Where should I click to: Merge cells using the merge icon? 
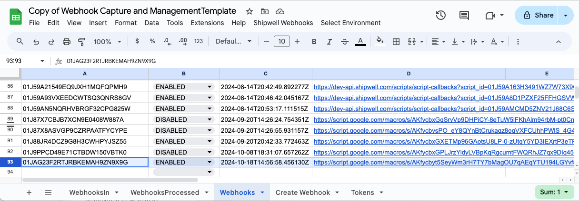pos(412,41)
